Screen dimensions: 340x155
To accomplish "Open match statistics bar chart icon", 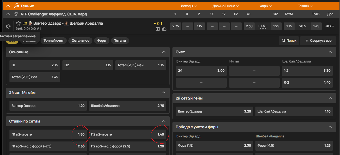I will coord(164,29).
